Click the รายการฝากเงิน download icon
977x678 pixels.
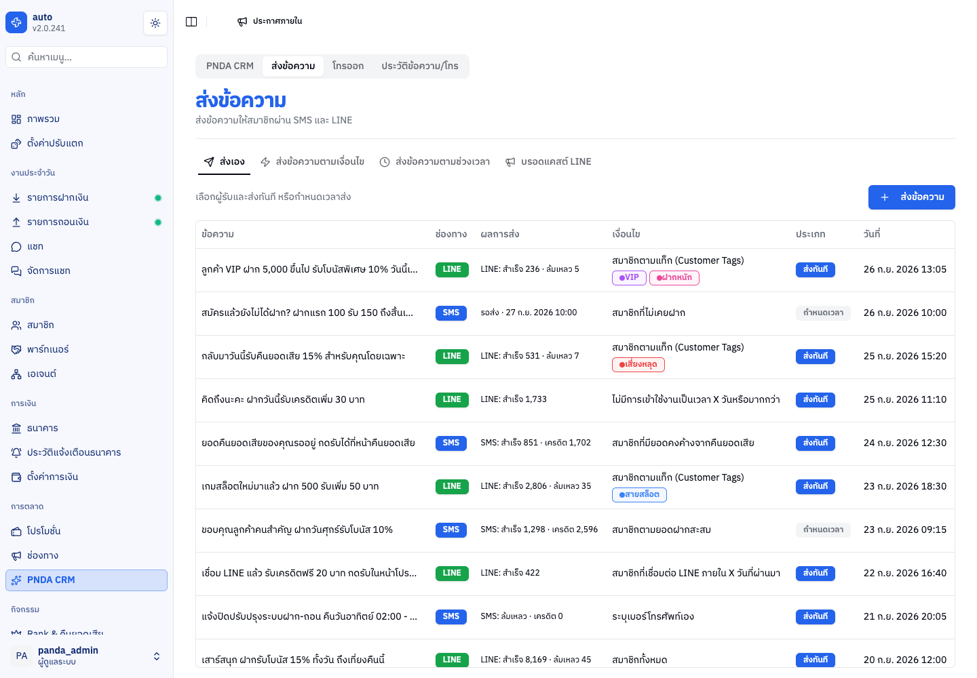coord(16,198)
